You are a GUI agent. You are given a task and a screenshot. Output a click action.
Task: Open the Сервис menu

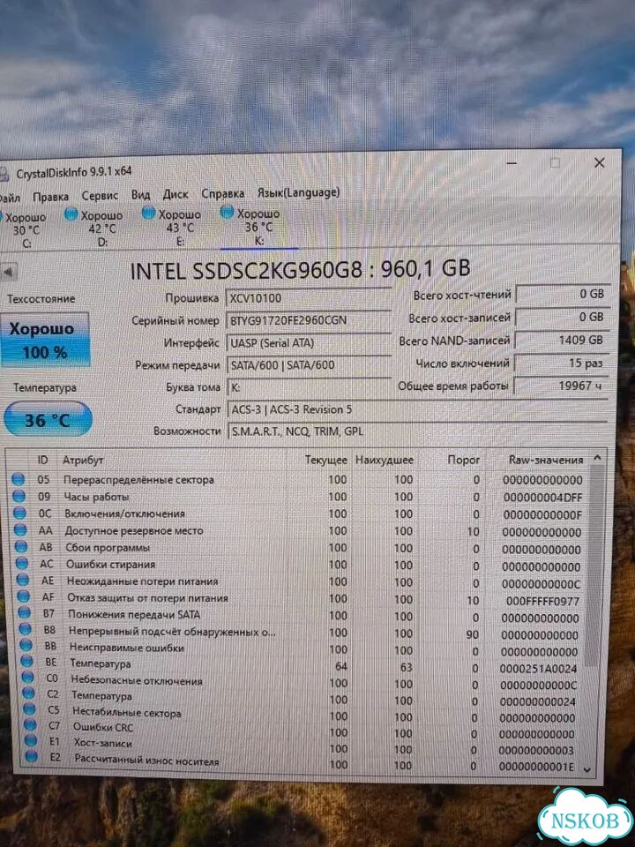[x=100, y=196]
